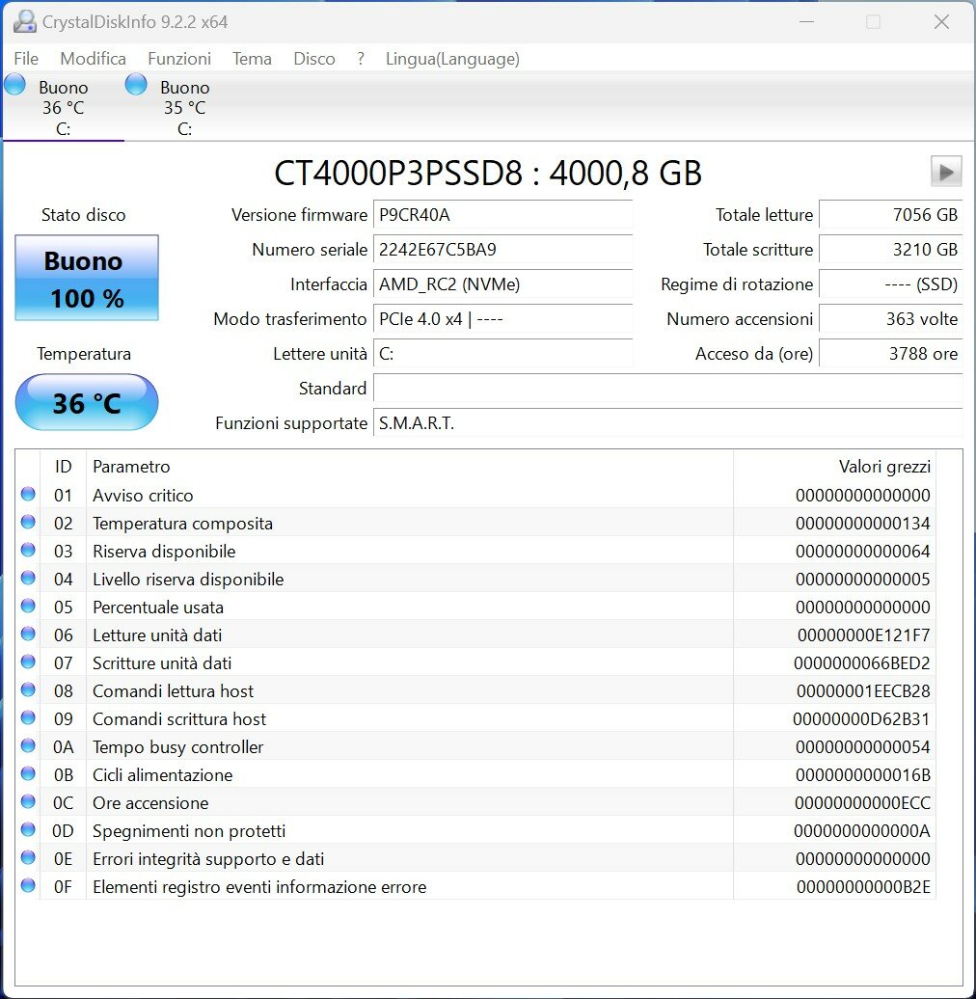The height and width of the screenshot is (999, 976).
Task: Select the Elementi registro eventi informazione errore text
Action: pos(259,887)
